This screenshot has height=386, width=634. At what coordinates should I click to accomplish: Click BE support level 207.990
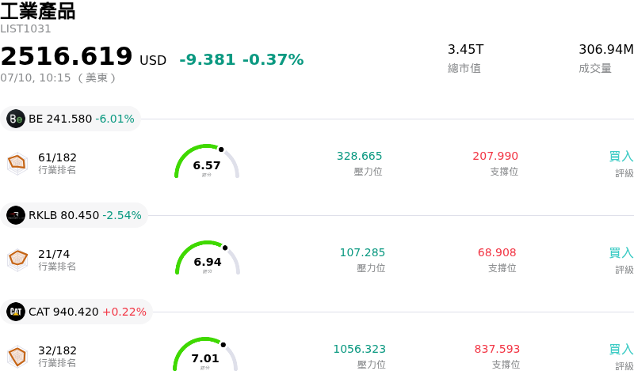coord(495,156)
